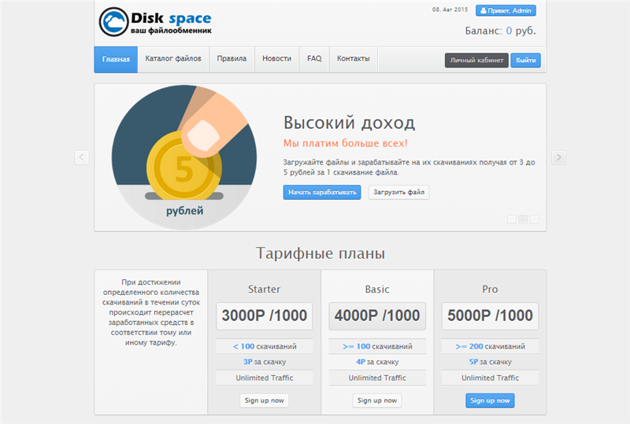Image resolution: width=630 pixels, height=424 pixels.
Task: Select the third slider pagination dot
Action: click(535, 219)
